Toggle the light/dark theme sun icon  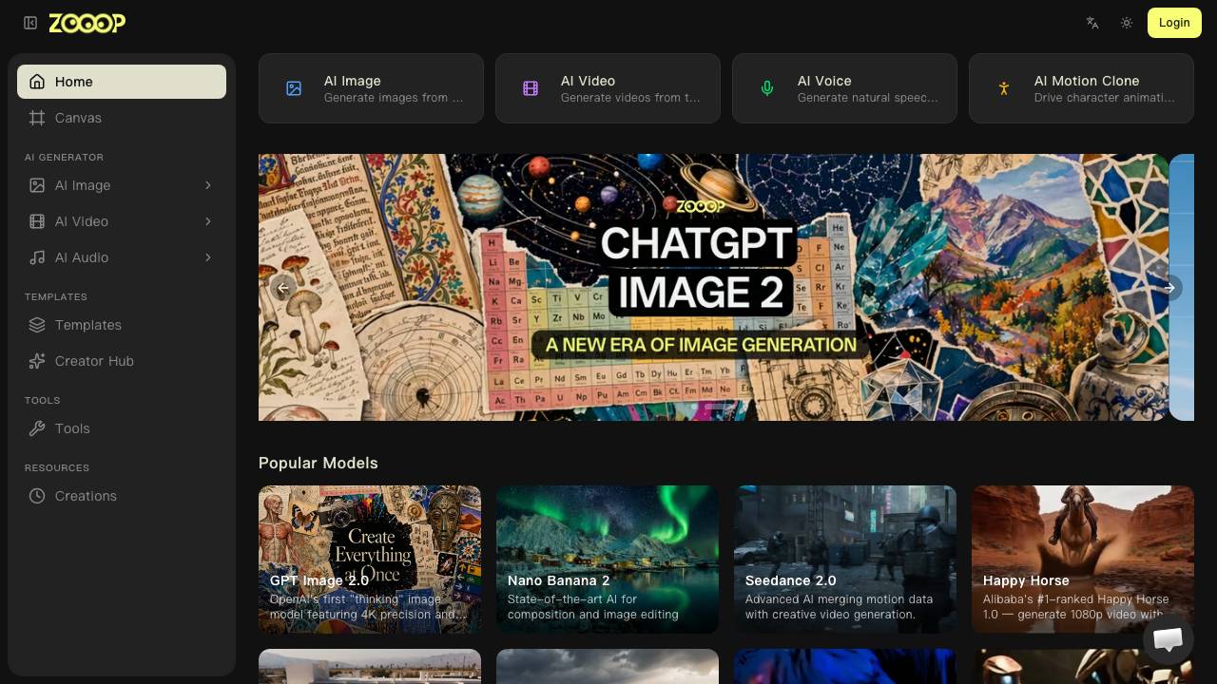point(1127,23)
